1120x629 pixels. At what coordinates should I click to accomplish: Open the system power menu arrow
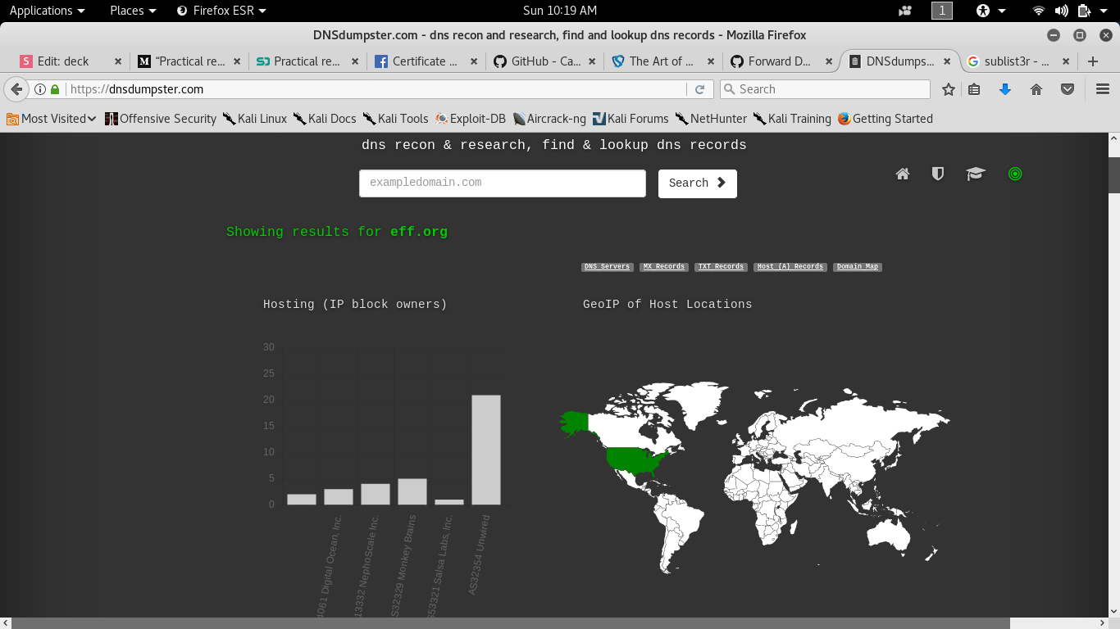click(x=1105, y=11)
